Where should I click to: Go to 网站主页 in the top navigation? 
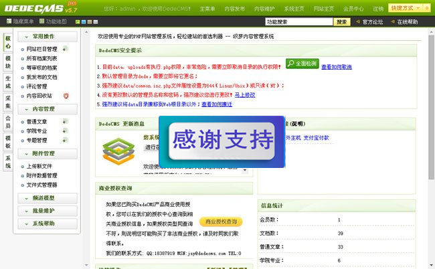point(324,9)
